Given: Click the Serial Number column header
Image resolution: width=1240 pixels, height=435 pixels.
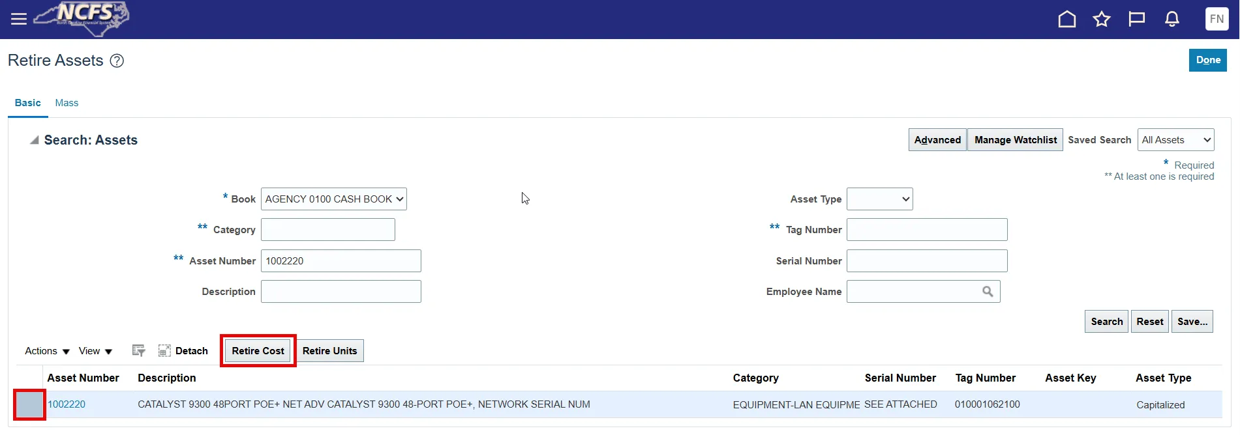Looking at the screenshot, I should pyautogui.click(x=900, y=378).
